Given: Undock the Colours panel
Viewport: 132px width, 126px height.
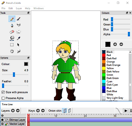Looking at the screenshot, I should tap(127, 13).
